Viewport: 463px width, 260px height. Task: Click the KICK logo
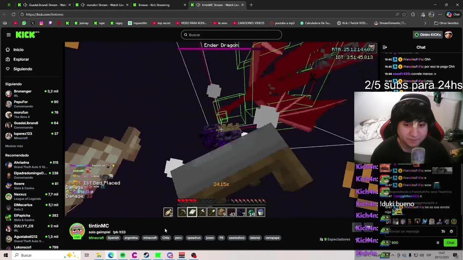tap(27, 35)
